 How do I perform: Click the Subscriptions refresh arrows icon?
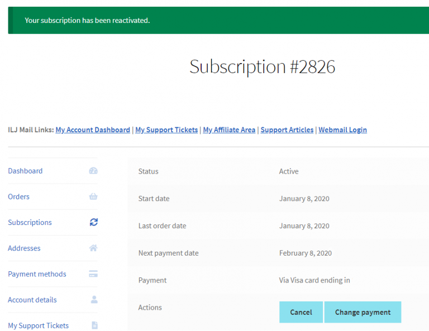pyautogui.click(x=93, y=222)
